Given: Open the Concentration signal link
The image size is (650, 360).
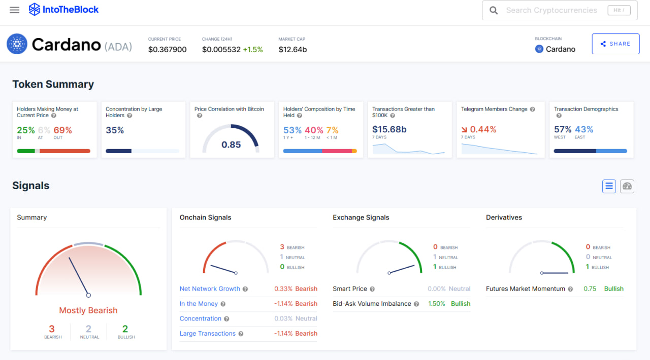Looking at the screenshot, I should tap(201, 318).
